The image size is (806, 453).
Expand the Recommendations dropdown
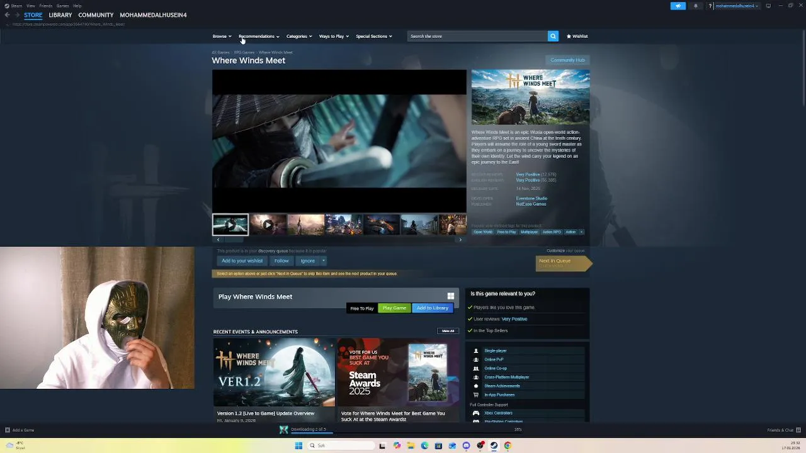(x=259, y=36)
